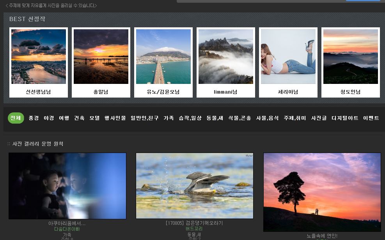The width and height of the screenshot is (385, 240).
Task: Click the 청도인님 author name
Action: click(x=350, y=92)
